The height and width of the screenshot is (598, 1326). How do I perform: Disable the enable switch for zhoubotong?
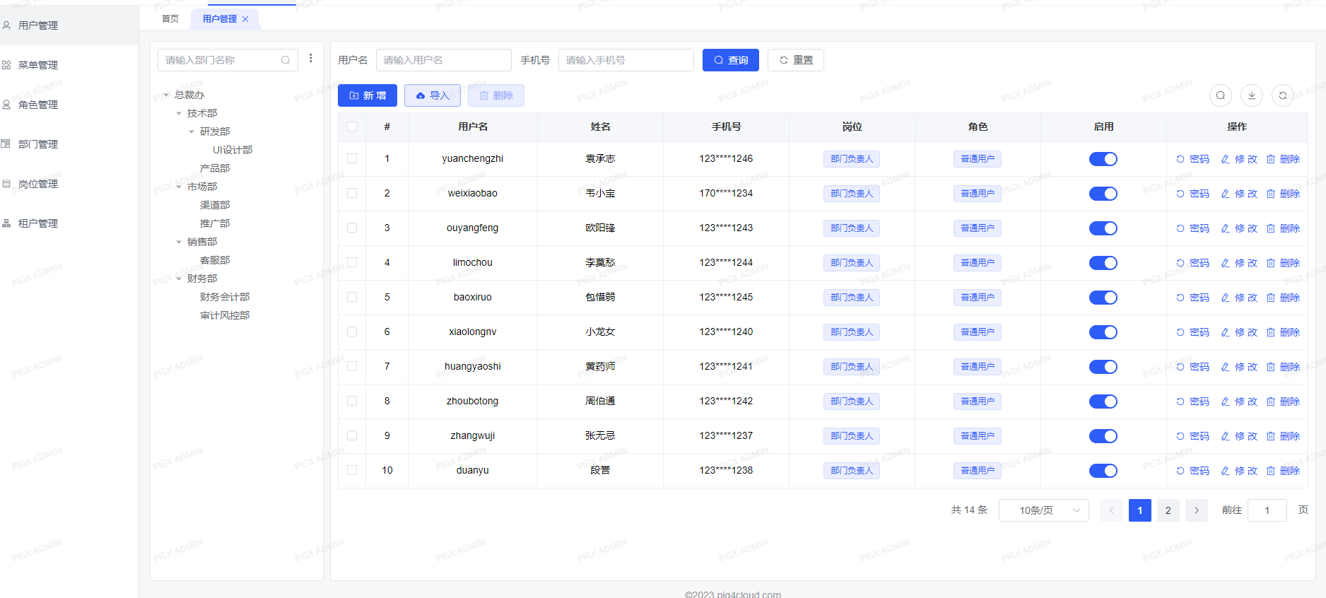click(x=1103, y=401)
